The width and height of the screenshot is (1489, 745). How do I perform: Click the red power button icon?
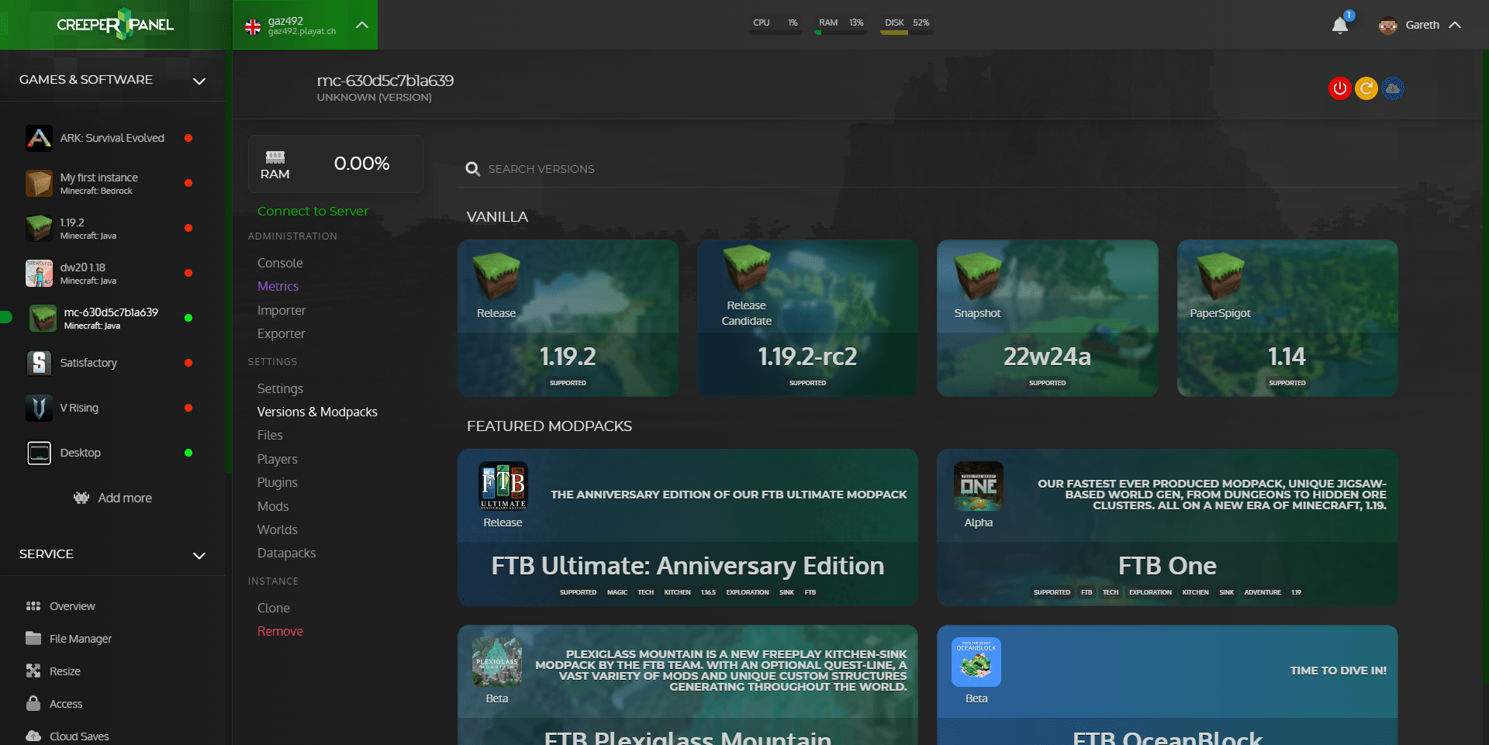(x=1339, y=88)
